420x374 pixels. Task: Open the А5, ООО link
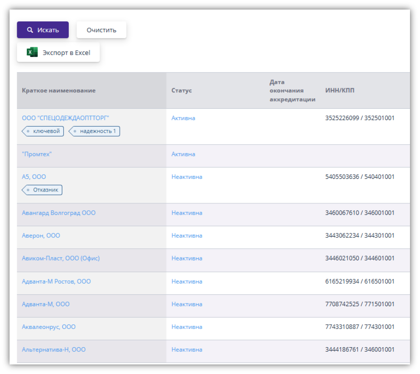(34, 177)
